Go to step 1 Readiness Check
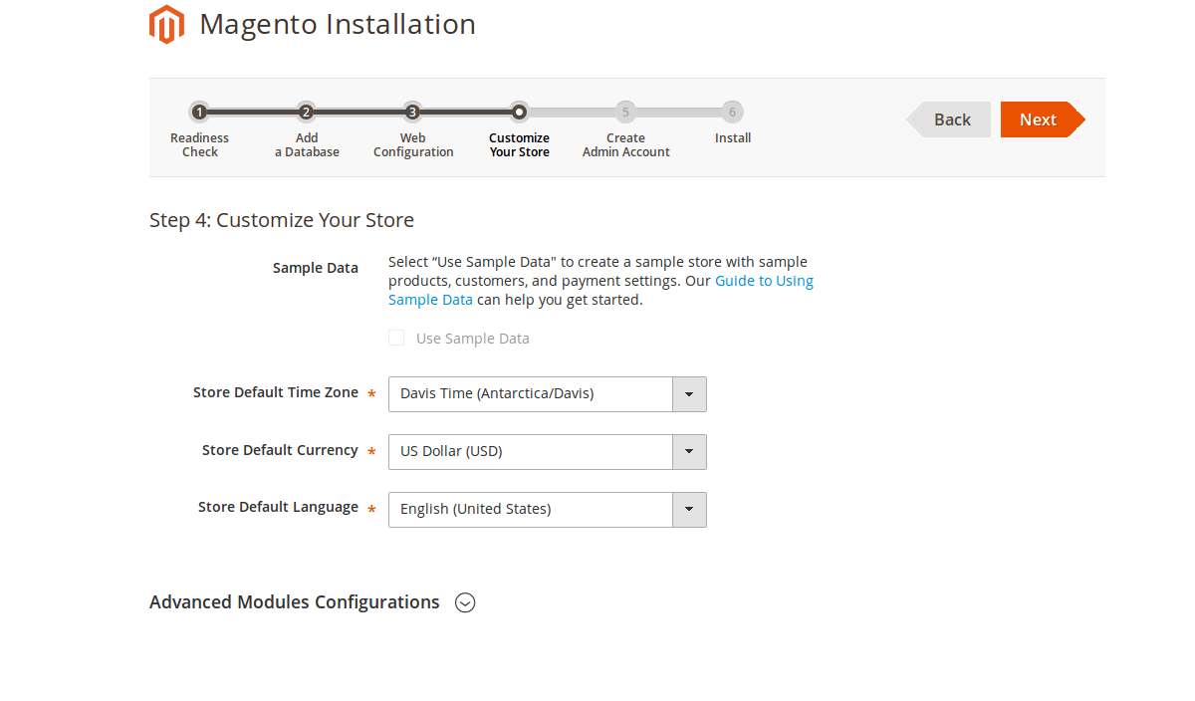 tap(199, 130)
